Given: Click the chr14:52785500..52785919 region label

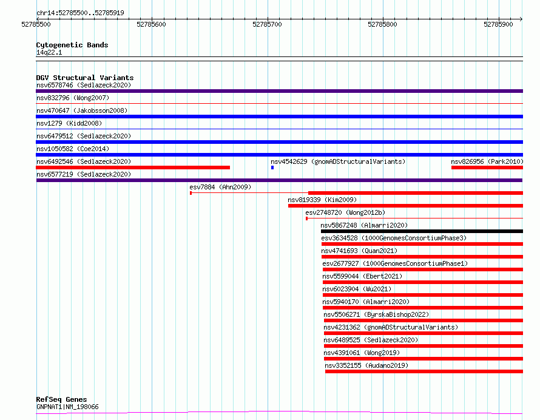Looking at the screenshot, I should [80, 13].
